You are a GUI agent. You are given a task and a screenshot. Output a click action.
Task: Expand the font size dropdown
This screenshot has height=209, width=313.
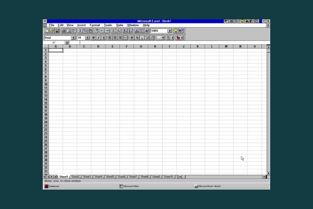(x=87, y=38)
